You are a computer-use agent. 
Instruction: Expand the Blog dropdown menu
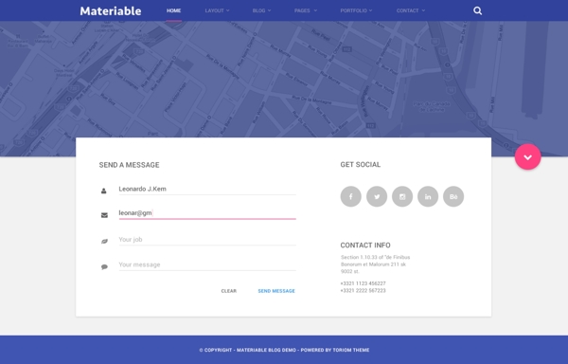coord(261,10)
